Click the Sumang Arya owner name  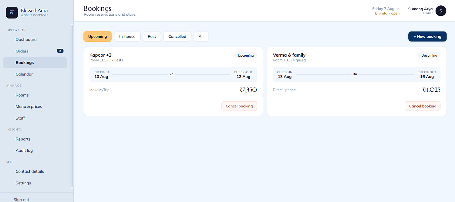pos(420,9)
